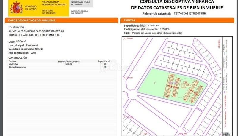Click the 'Tipo:' label
Screen dimensions: 238x136
[127, 33]
